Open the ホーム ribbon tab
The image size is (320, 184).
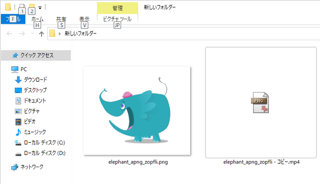point(37,19)
